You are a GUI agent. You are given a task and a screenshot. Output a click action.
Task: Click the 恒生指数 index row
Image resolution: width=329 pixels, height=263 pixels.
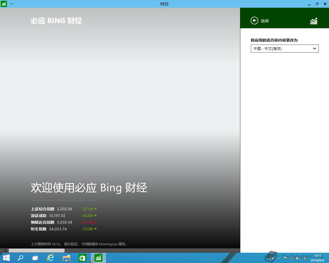click(x=64, y=229)
